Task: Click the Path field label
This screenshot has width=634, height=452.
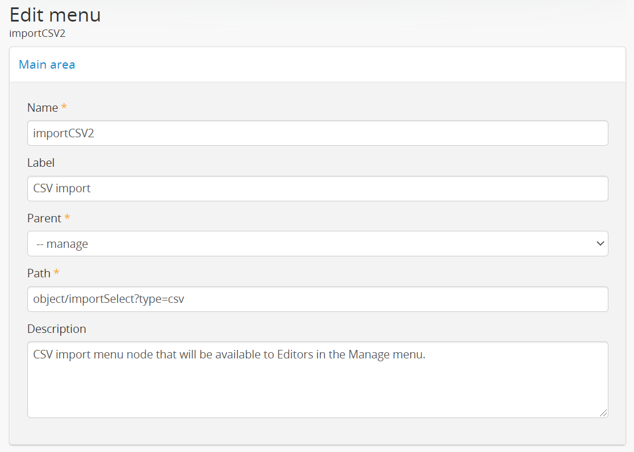Action: (39, 273)
